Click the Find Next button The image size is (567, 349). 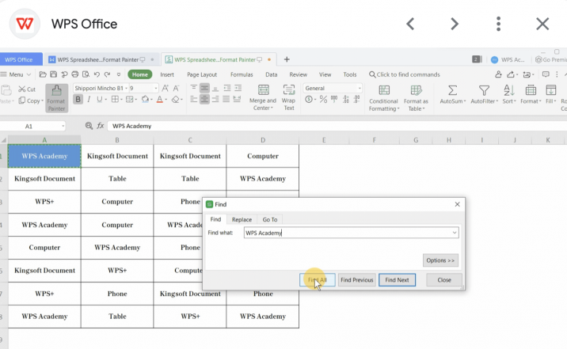click(x=397, y=280)
